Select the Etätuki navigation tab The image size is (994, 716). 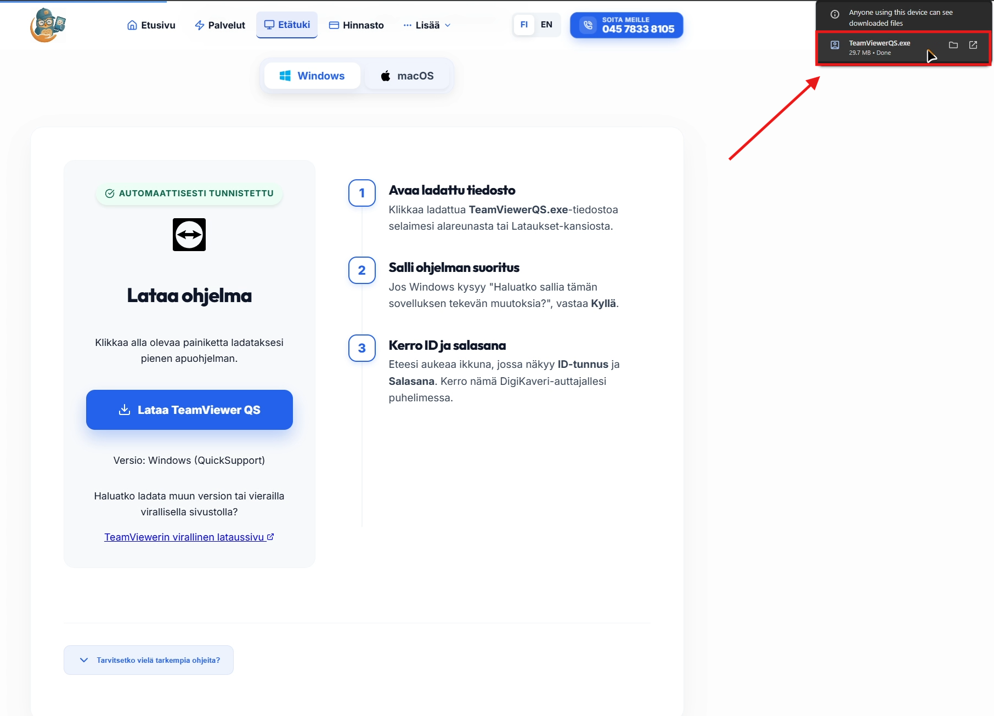point(287,25)
